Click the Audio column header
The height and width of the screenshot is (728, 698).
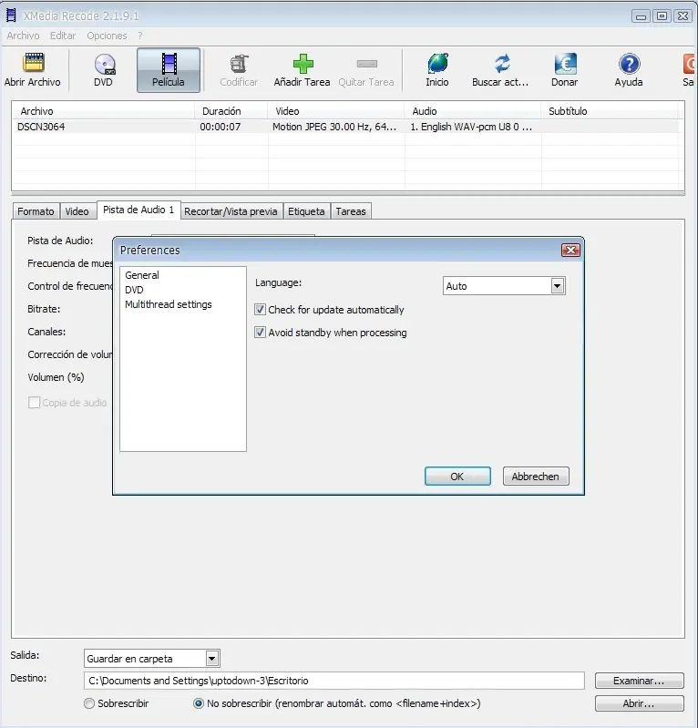473,111
